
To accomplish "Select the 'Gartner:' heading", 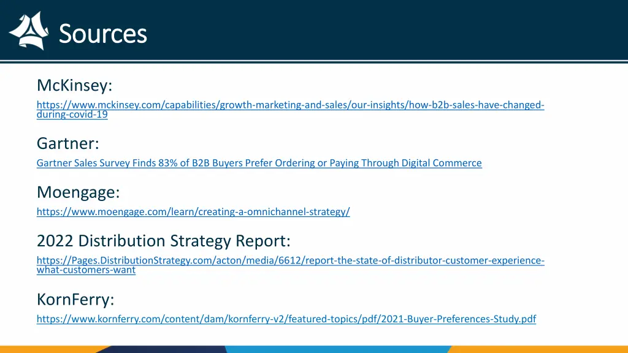I will [67, 143].
